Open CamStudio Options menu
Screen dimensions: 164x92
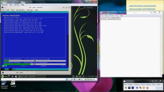[137, 84]
